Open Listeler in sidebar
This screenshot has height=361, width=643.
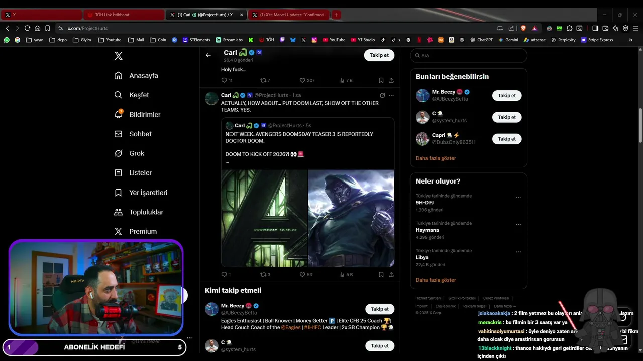pos(133,173)
